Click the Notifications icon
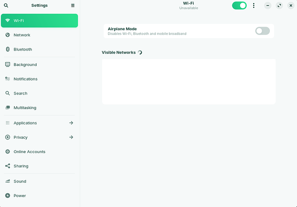The image size is (297, 207). pyautogui.click(x=8, y=79)
